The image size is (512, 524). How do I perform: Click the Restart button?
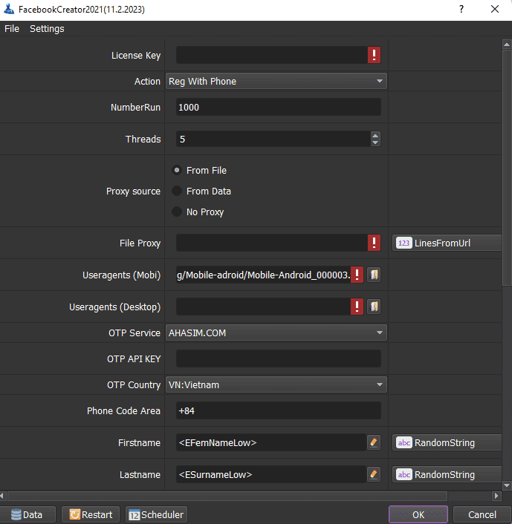click(x=91, y=514)
